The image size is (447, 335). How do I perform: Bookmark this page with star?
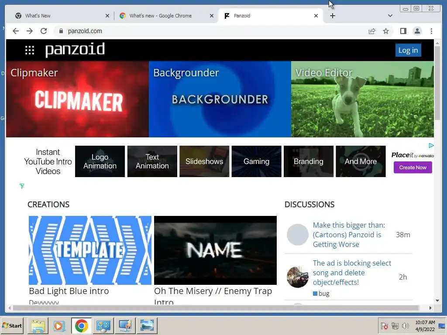click(386, 31)
